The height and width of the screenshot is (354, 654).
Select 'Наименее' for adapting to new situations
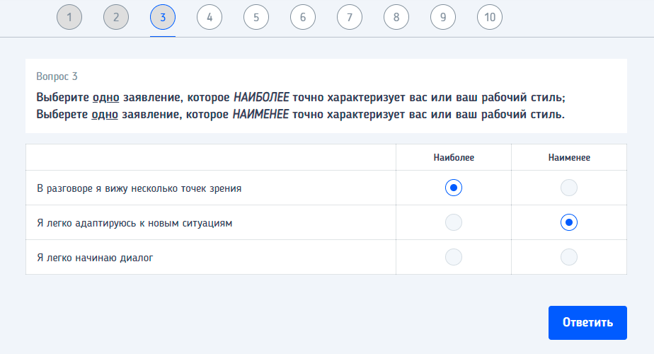point(568,222)
